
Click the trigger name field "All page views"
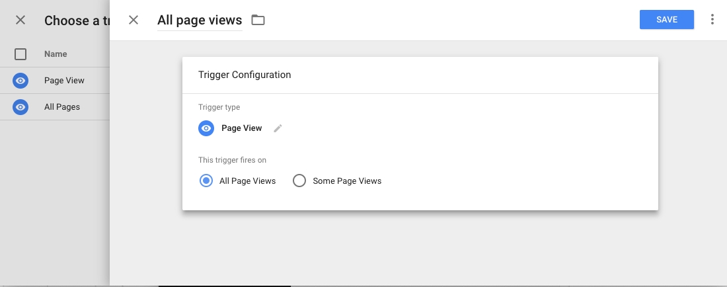(200, 20)
